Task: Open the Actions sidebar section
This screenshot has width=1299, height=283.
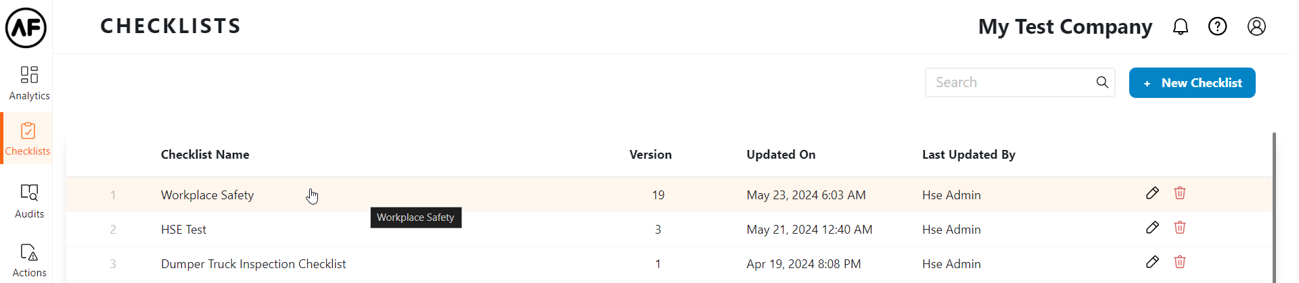Action: pos(29,260)
